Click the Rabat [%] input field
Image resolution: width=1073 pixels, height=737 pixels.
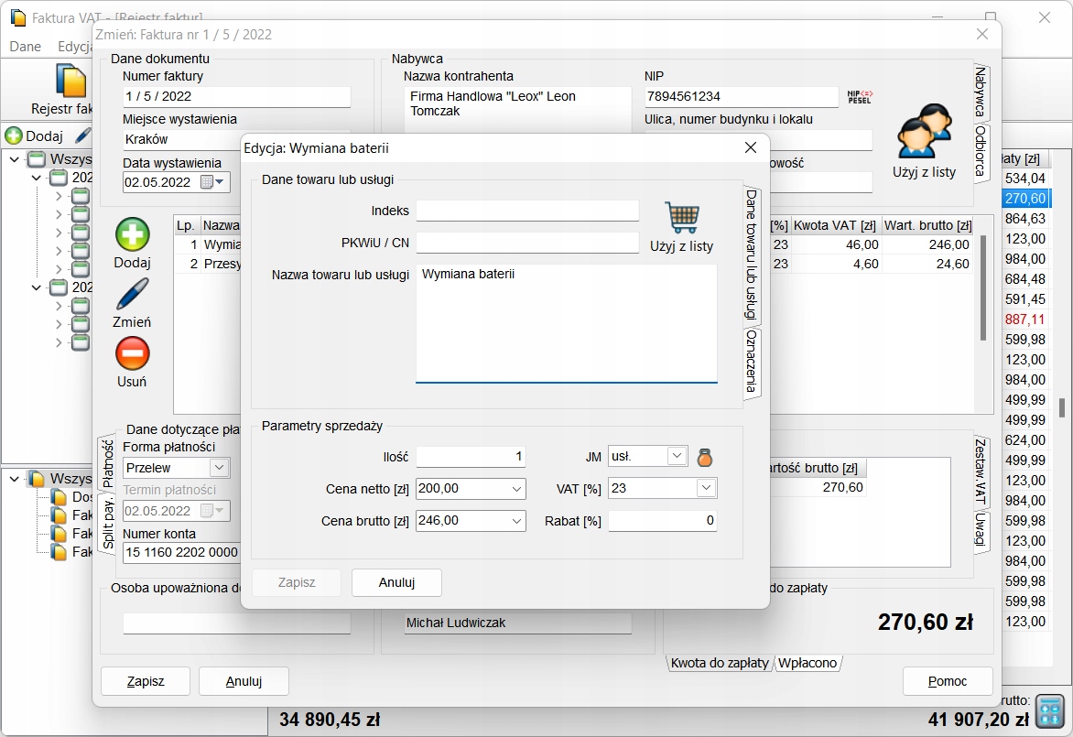[x=662, y=521]
